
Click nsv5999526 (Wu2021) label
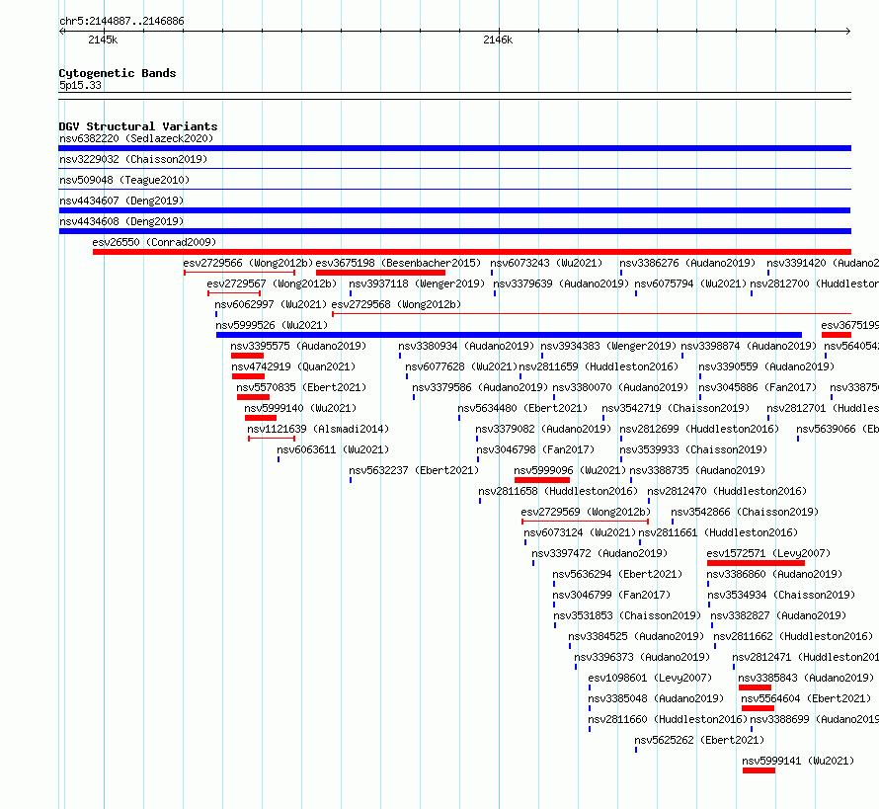272,325
